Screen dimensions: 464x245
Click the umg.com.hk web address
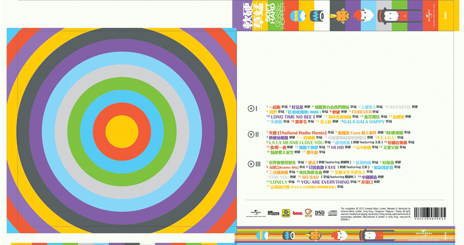point(404,217)
